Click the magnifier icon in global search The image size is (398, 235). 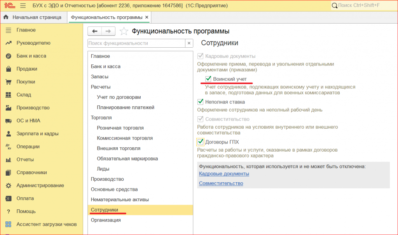pos(335,5)
